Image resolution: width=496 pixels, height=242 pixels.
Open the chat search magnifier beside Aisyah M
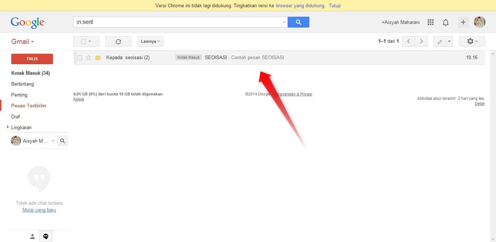tap(62, 141)
